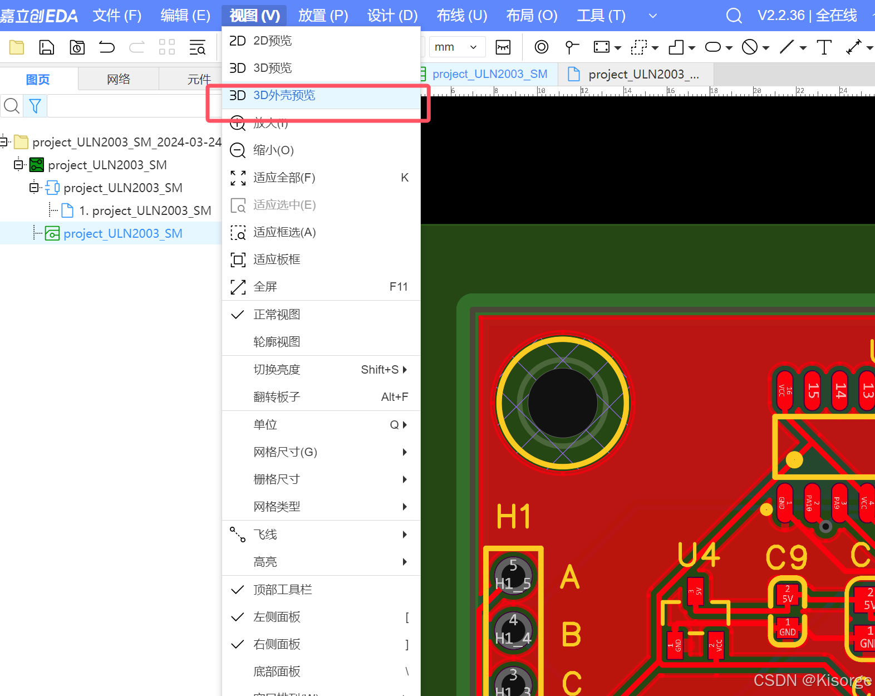Collapse project_ULN2003_SM_2024-03-24 folder node
Viewport: 875px width, 696px height.
(x=4, y=142)
